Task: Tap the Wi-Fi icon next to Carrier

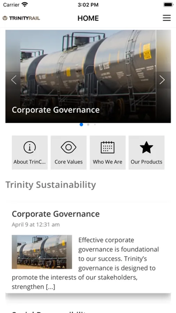Action: coord(25,5)
